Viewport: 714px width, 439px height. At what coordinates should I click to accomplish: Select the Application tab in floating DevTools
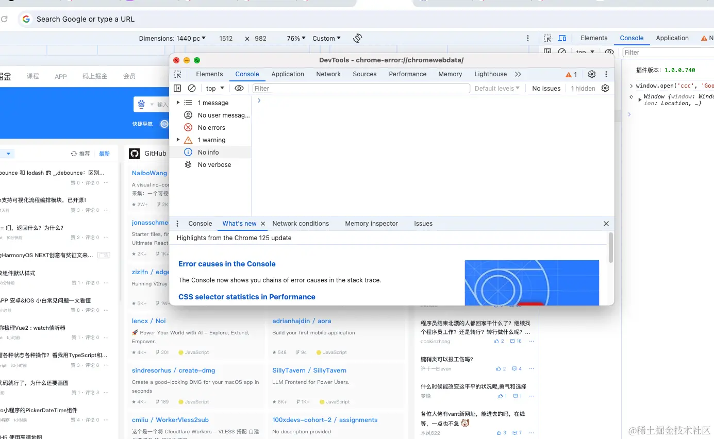(x=288, y=74)
